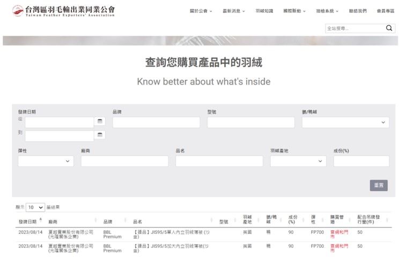Open 官網和門市 link in 單人 quilt row
The width and height of the screenshot is (399, 259).
pos(339,234)
